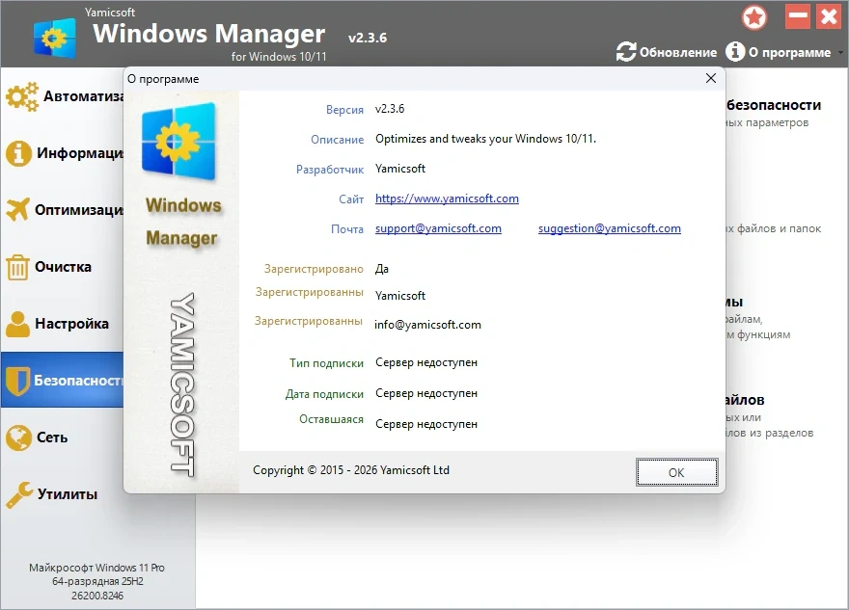Expand the dropdown arrow next to О программе
Viewport: 849px width, 610px height.
point(840,53)
